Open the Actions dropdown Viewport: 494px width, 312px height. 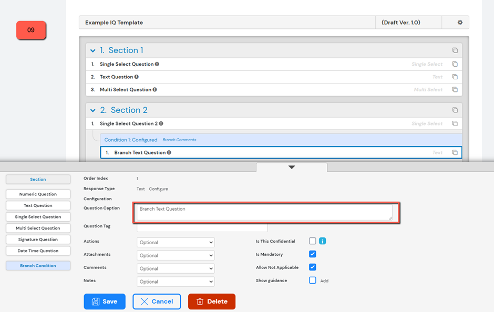pyautogui.click(x=176, y=243)
